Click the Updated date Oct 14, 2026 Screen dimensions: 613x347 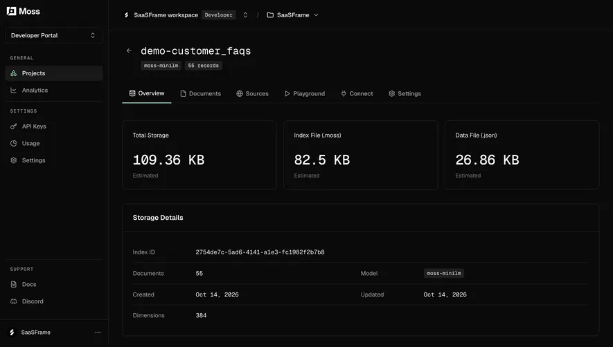click(x=445, y=294)
